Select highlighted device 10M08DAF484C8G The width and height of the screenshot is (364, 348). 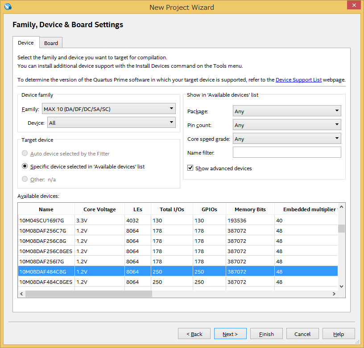[x=178, y=271]
